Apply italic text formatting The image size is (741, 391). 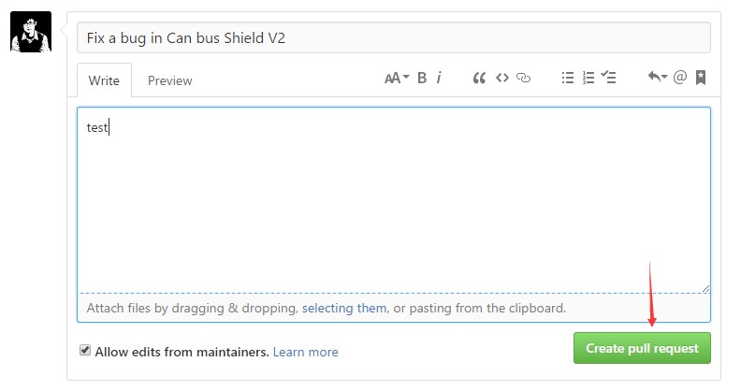(439, 78)
